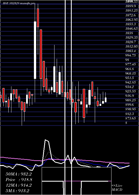Select the 12MA : 914.2 legend entry
Image resolution: width=139 pixels, height=195 pixels.
coord(19,185)
